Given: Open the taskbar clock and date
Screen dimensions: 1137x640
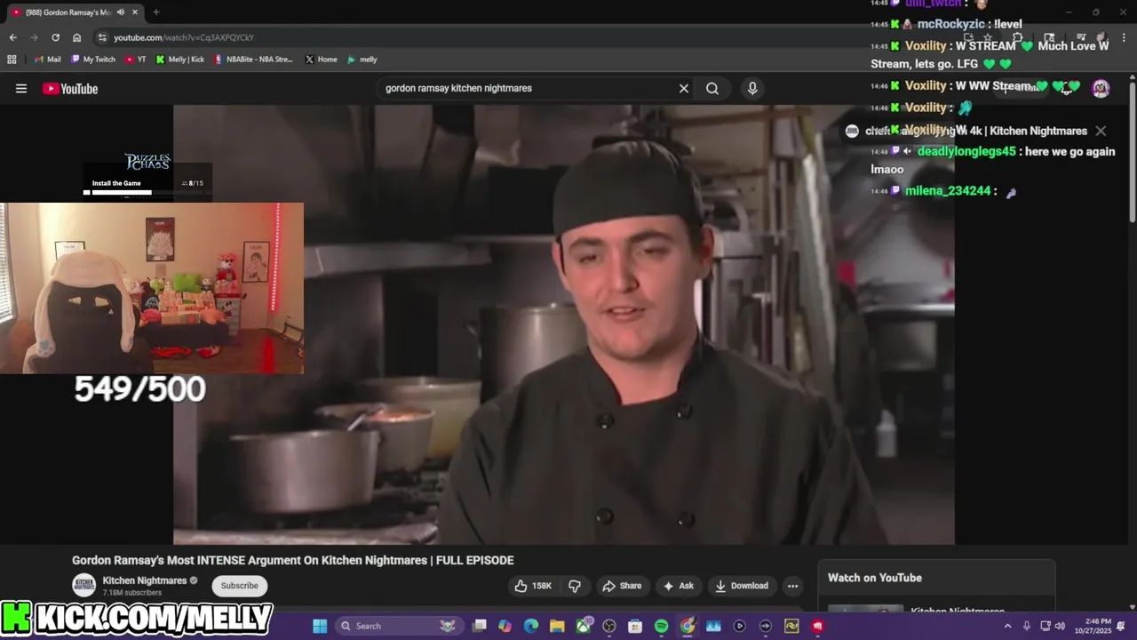Looking at the screenshot, I should point(1093,626).
